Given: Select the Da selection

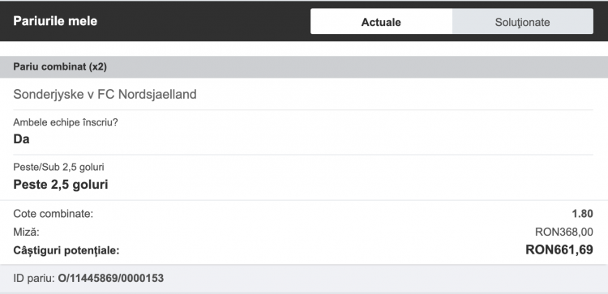Looking at the screenshot, I should 21,139.
